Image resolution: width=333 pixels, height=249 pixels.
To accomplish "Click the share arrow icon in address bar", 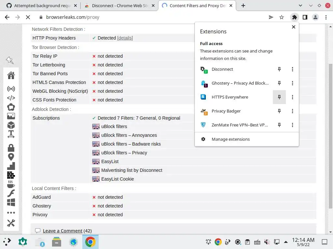I will tap(271, 17).
